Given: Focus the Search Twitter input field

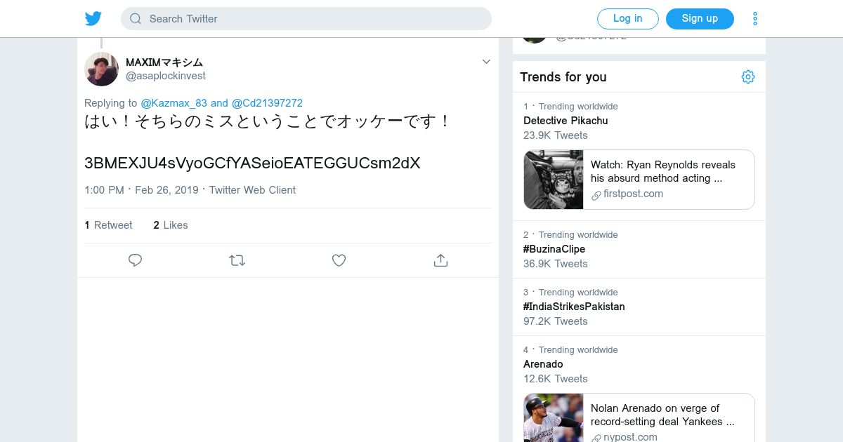Looking at the screenshot, I should click(316, 19).
